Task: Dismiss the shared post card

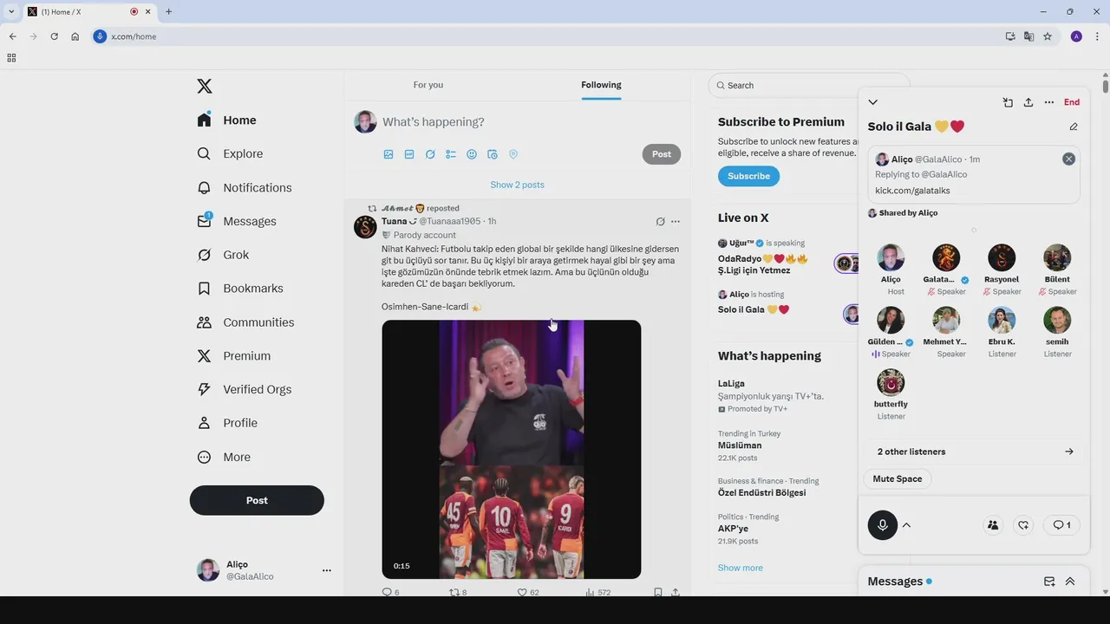Action: [1068, 159]
